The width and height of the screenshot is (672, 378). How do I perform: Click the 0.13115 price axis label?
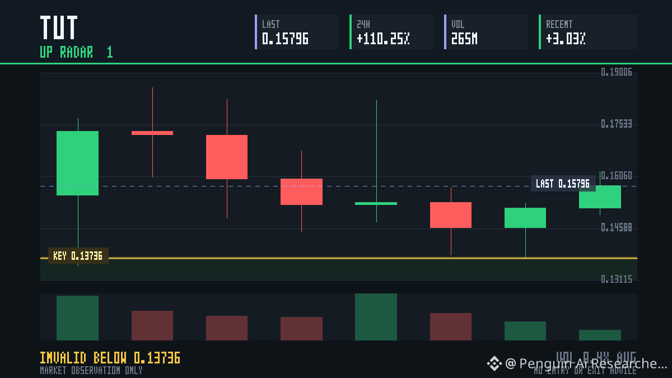click(617, 279)
